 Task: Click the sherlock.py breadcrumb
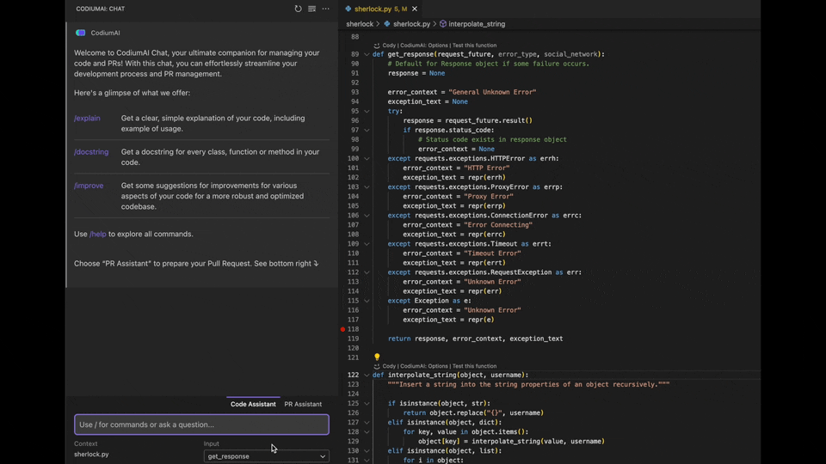point(411,24)
